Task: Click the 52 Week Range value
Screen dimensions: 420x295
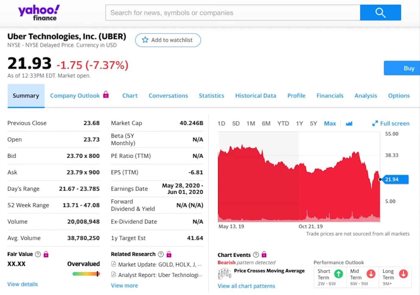Action: (x=81, y=205)
